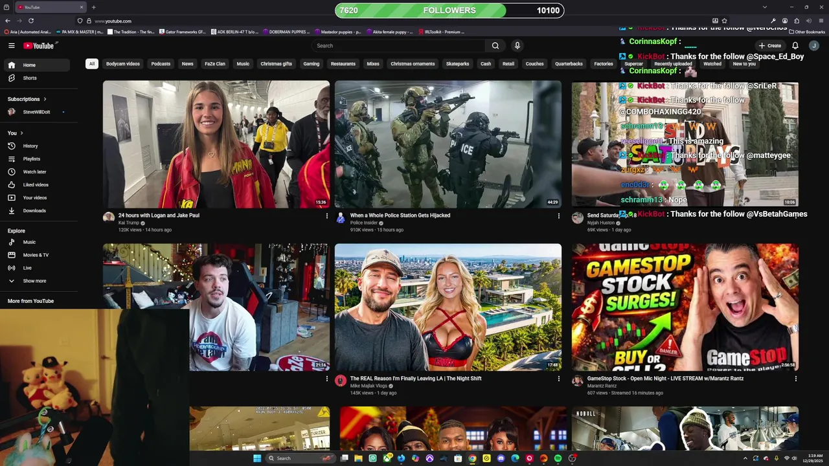Click Windows taskbar search box

coord(302,458)
